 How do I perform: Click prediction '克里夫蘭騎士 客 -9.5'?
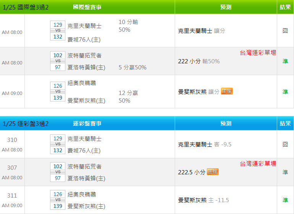click(205, 145)
